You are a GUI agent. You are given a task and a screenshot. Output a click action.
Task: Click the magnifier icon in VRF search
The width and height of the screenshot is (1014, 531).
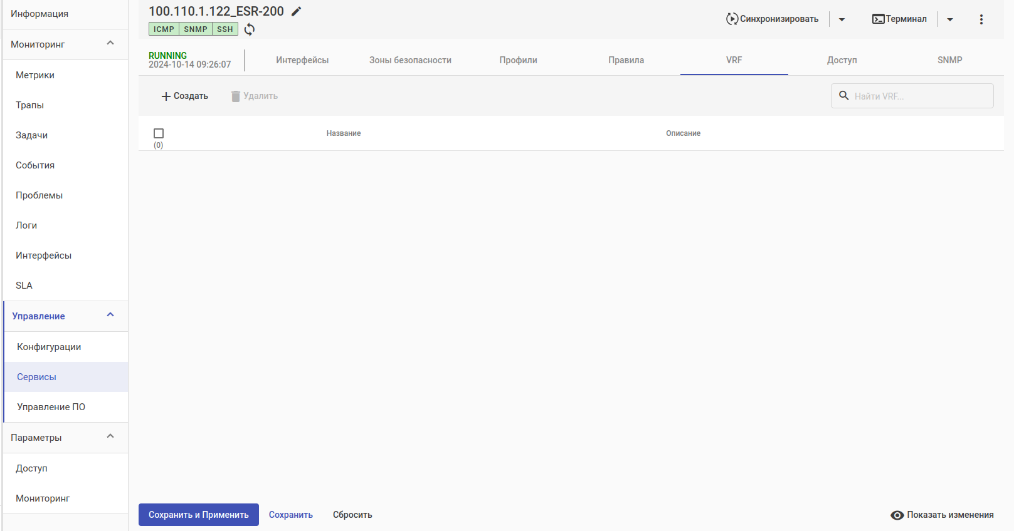[844, 96]
